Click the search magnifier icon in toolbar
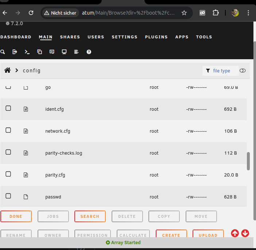Image resolution: width=256 pixels, height=250 pixels. tap(3, 52)
